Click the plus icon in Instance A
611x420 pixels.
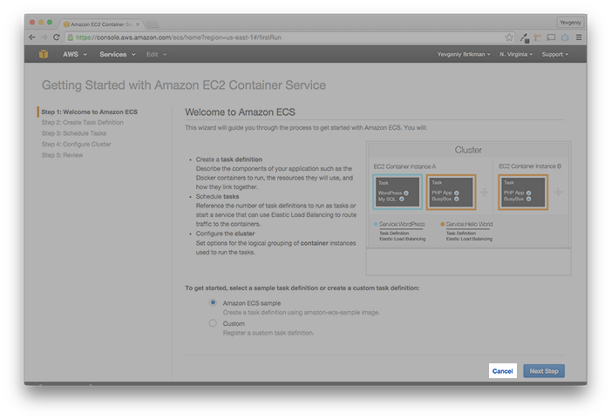pyautogui.click(x=484, y=192)
